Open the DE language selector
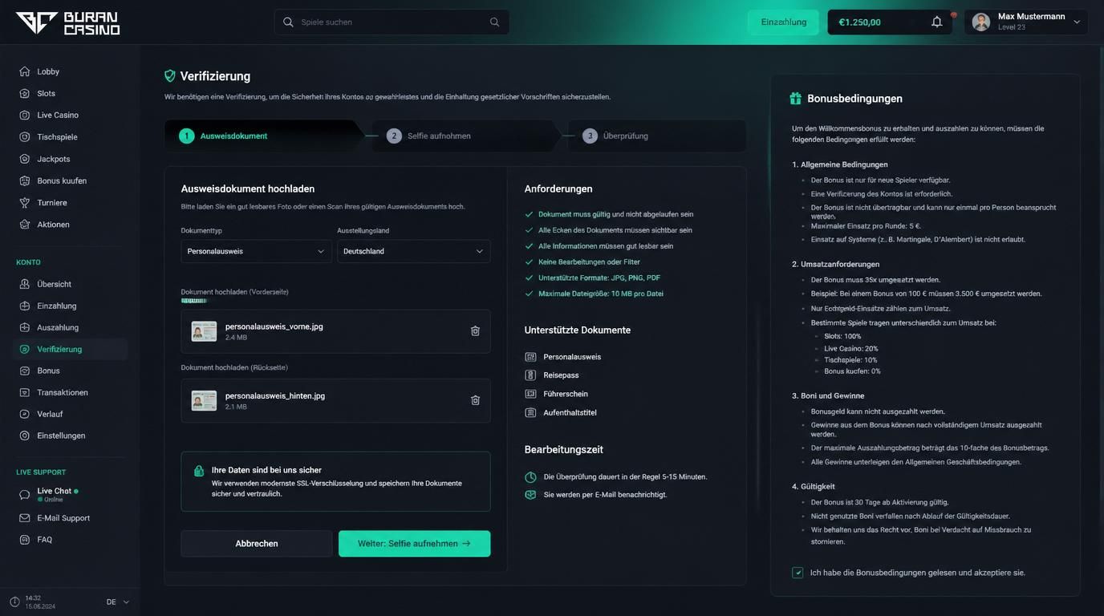 (118, 602)
